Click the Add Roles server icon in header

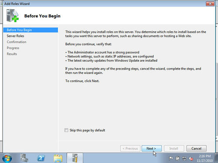point(13,16)
